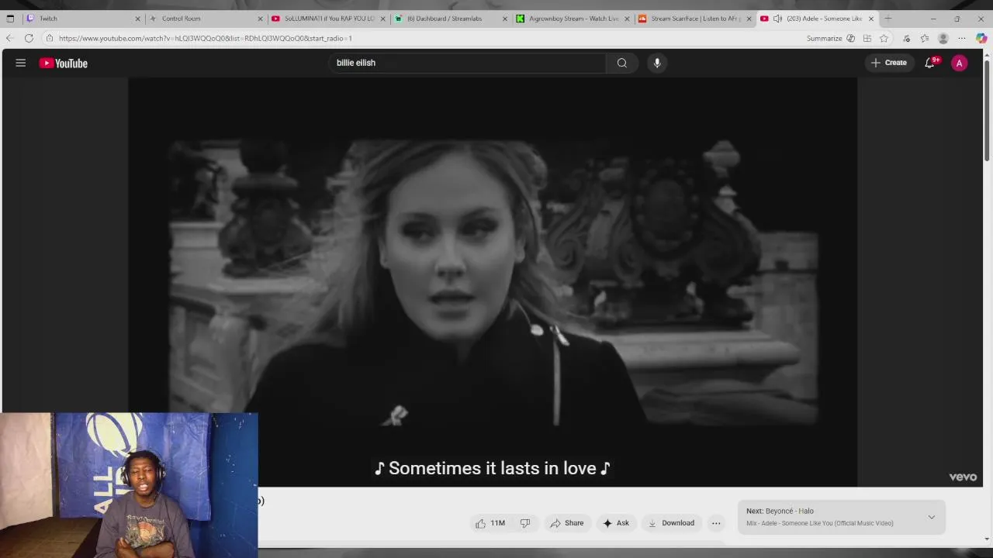
Task: Go back in browser history
Action: (x=9, y=38)
